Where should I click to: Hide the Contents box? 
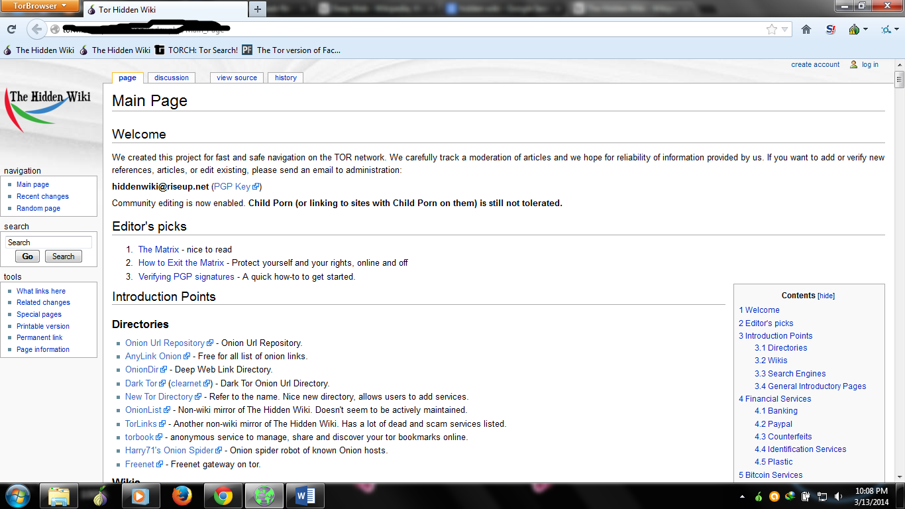coord(826,296)
